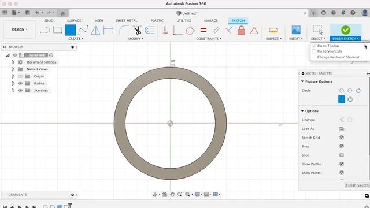370x208 pixels.
Task: Undo the last action
Action: (x=37, y=13)
